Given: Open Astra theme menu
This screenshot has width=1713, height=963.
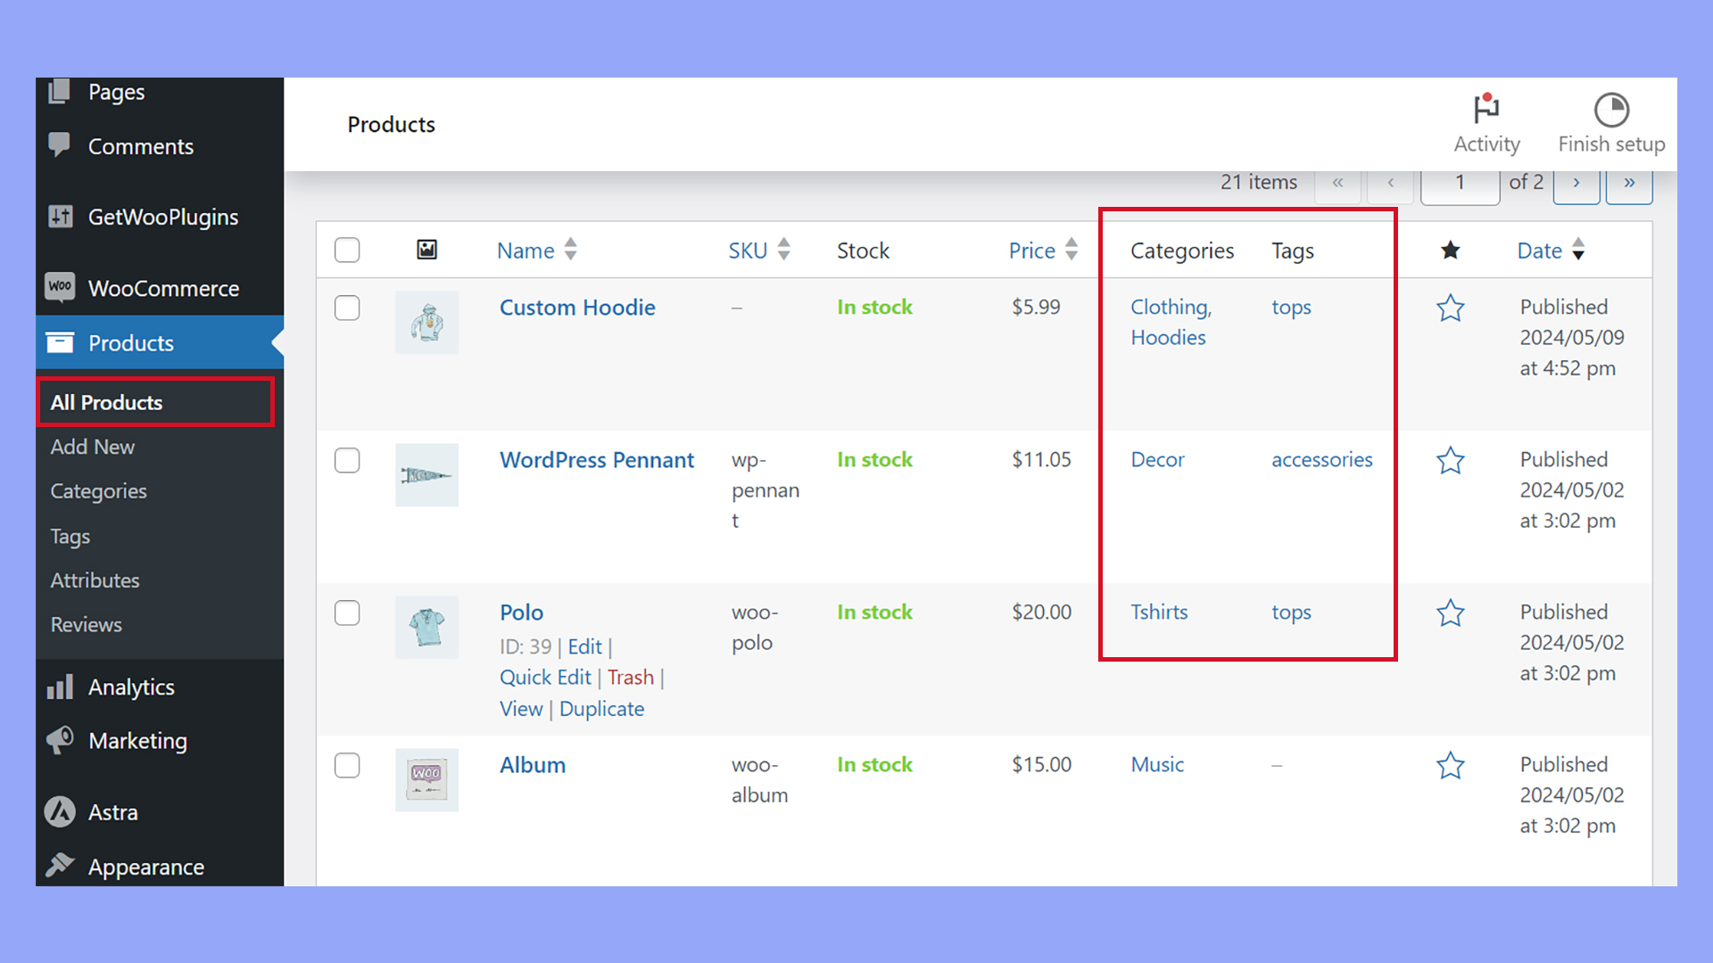Looking at the screenshot, I should [x=112, y=812].
